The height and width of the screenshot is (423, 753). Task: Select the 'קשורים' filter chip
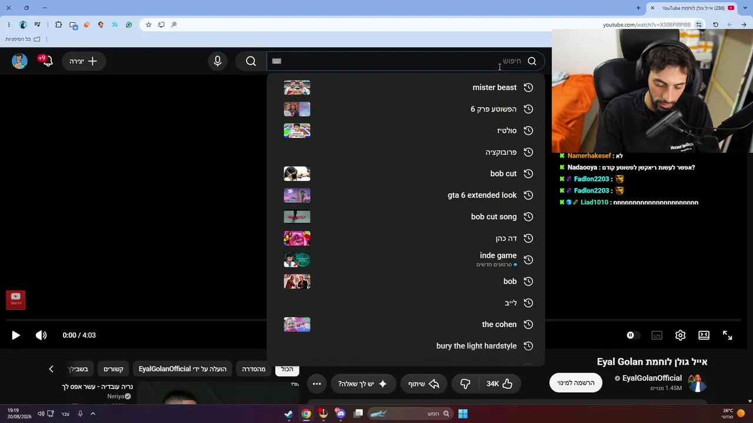114,369
